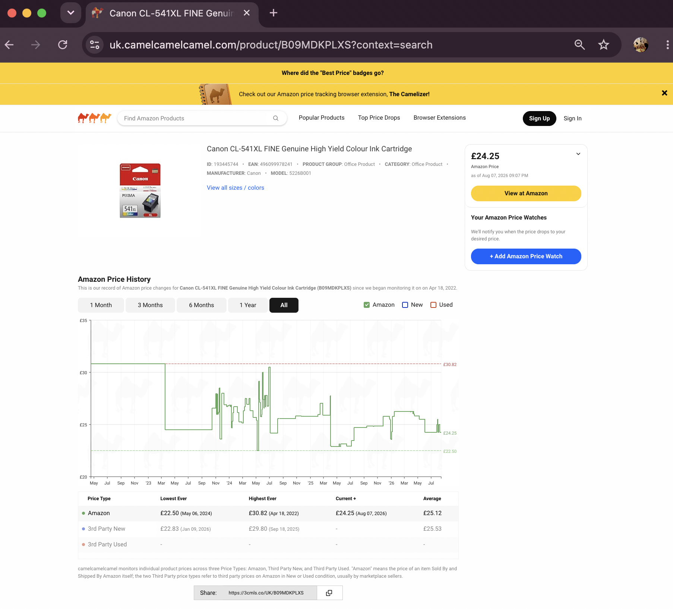Uncheck the Amazon price checkbox
673x609 pixels.
pyautogui.click(x=367, y=305)
